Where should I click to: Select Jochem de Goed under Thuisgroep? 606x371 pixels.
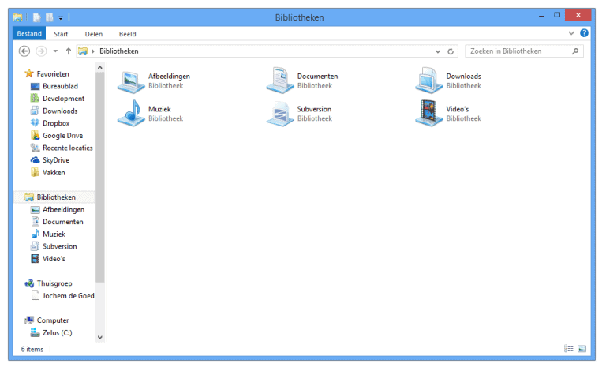(x=69, y=296)
